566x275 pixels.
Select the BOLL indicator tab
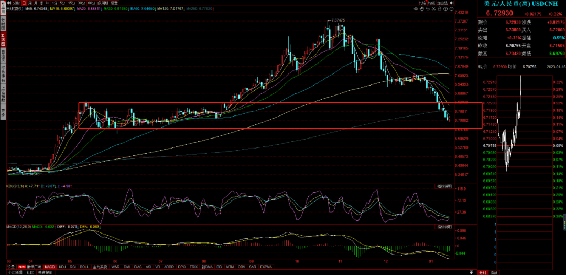coord(84,267)
